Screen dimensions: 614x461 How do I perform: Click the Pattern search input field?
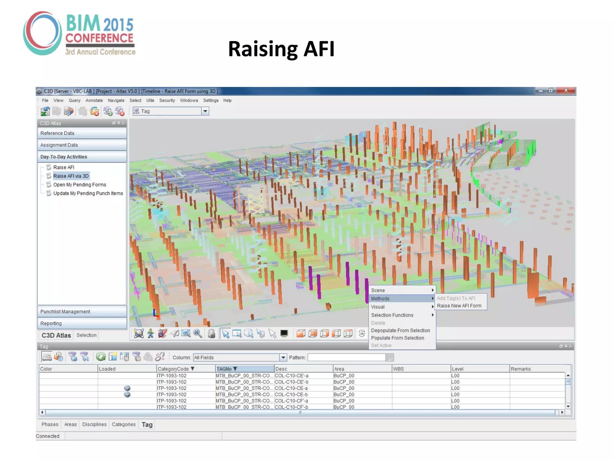pyautogui.click(x=346, y=357)
